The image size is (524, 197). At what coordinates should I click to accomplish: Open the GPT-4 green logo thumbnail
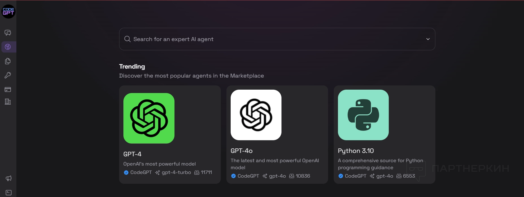coord(149,118)
